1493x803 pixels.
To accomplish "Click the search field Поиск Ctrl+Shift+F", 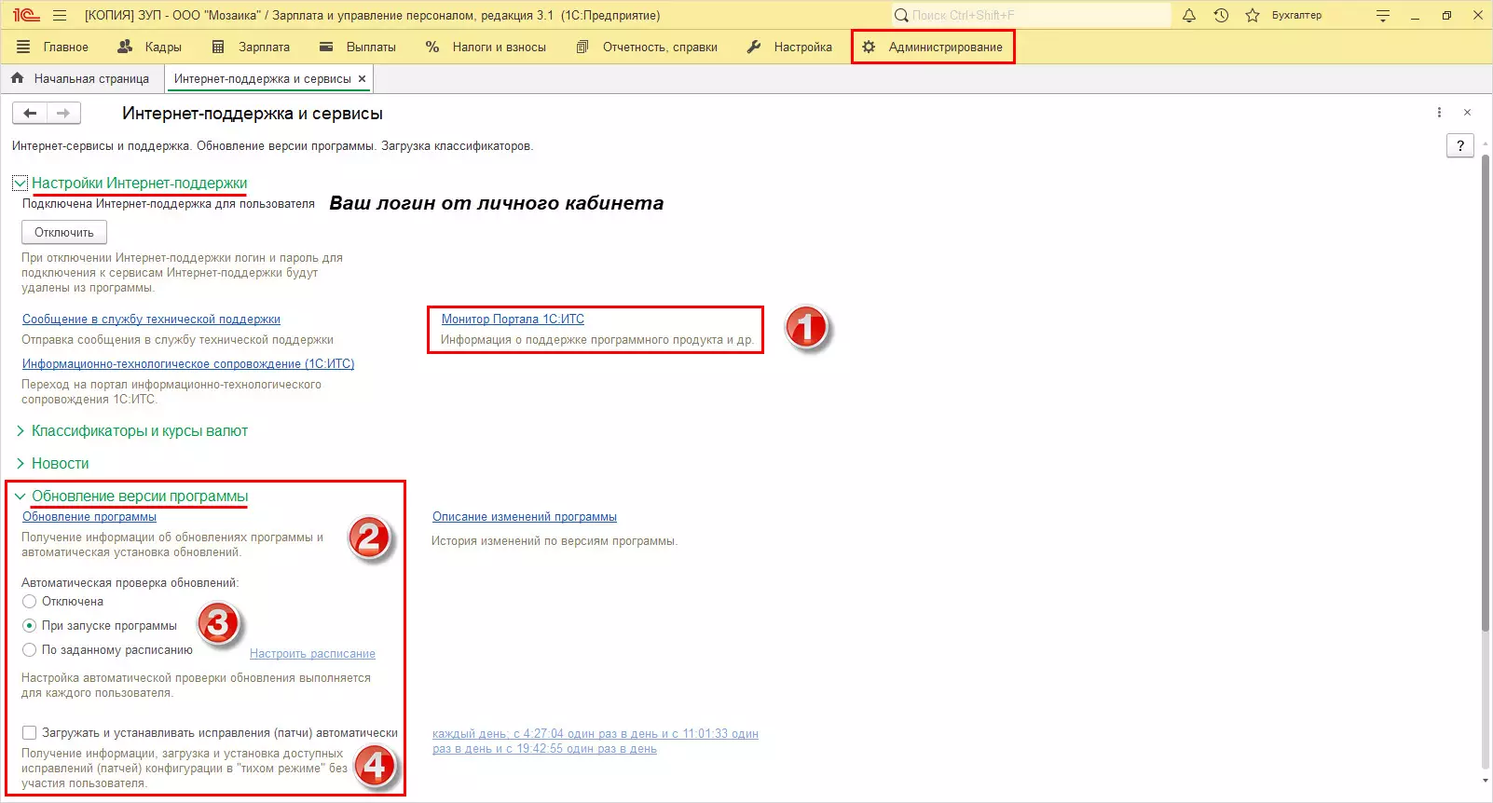I will 1030,15.
